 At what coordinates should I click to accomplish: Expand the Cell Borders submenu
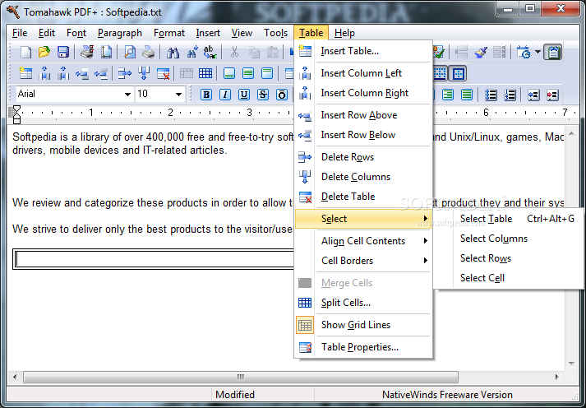click(x=363, y=261)
